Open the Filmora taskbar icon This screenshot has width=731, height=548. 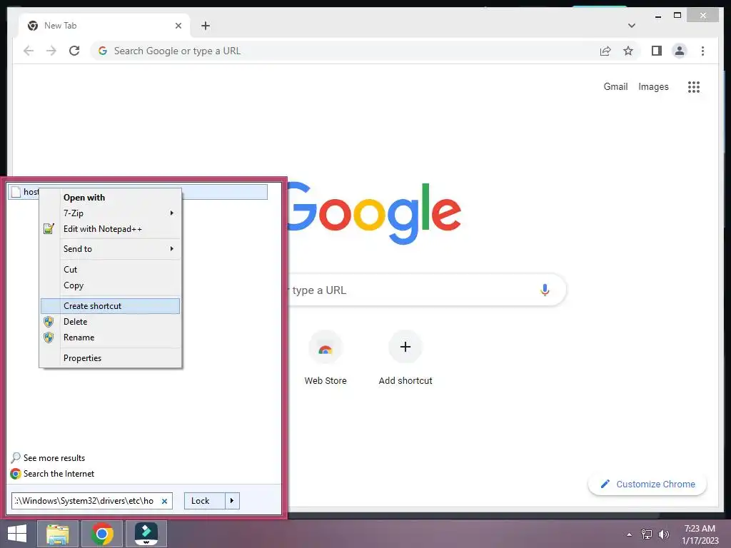point(146,534)
